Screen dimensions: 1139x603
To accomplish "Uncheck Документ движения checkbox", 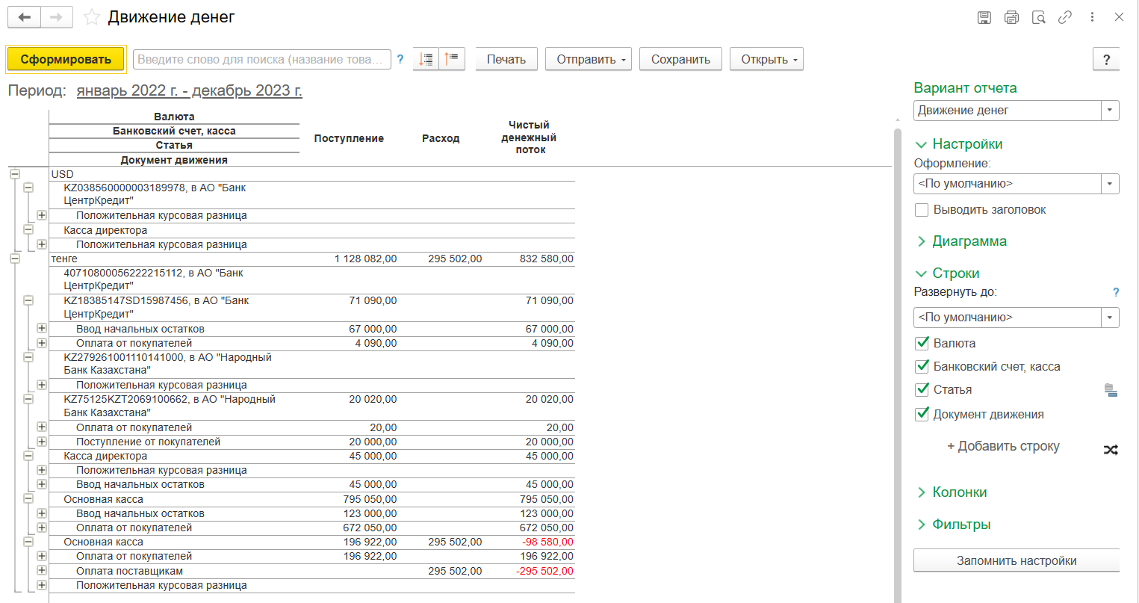I will pos(922,414).
